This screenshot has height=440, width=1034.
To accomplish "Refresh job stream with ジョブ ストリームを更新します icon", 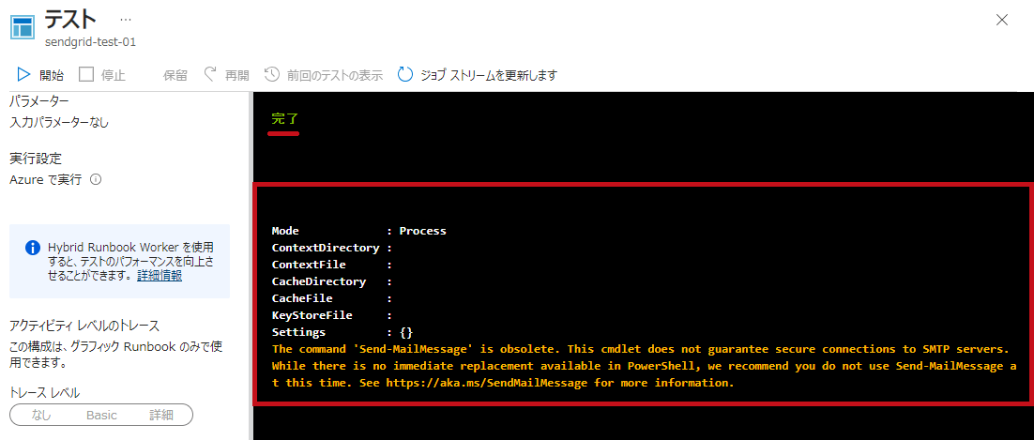I will 405,74.
